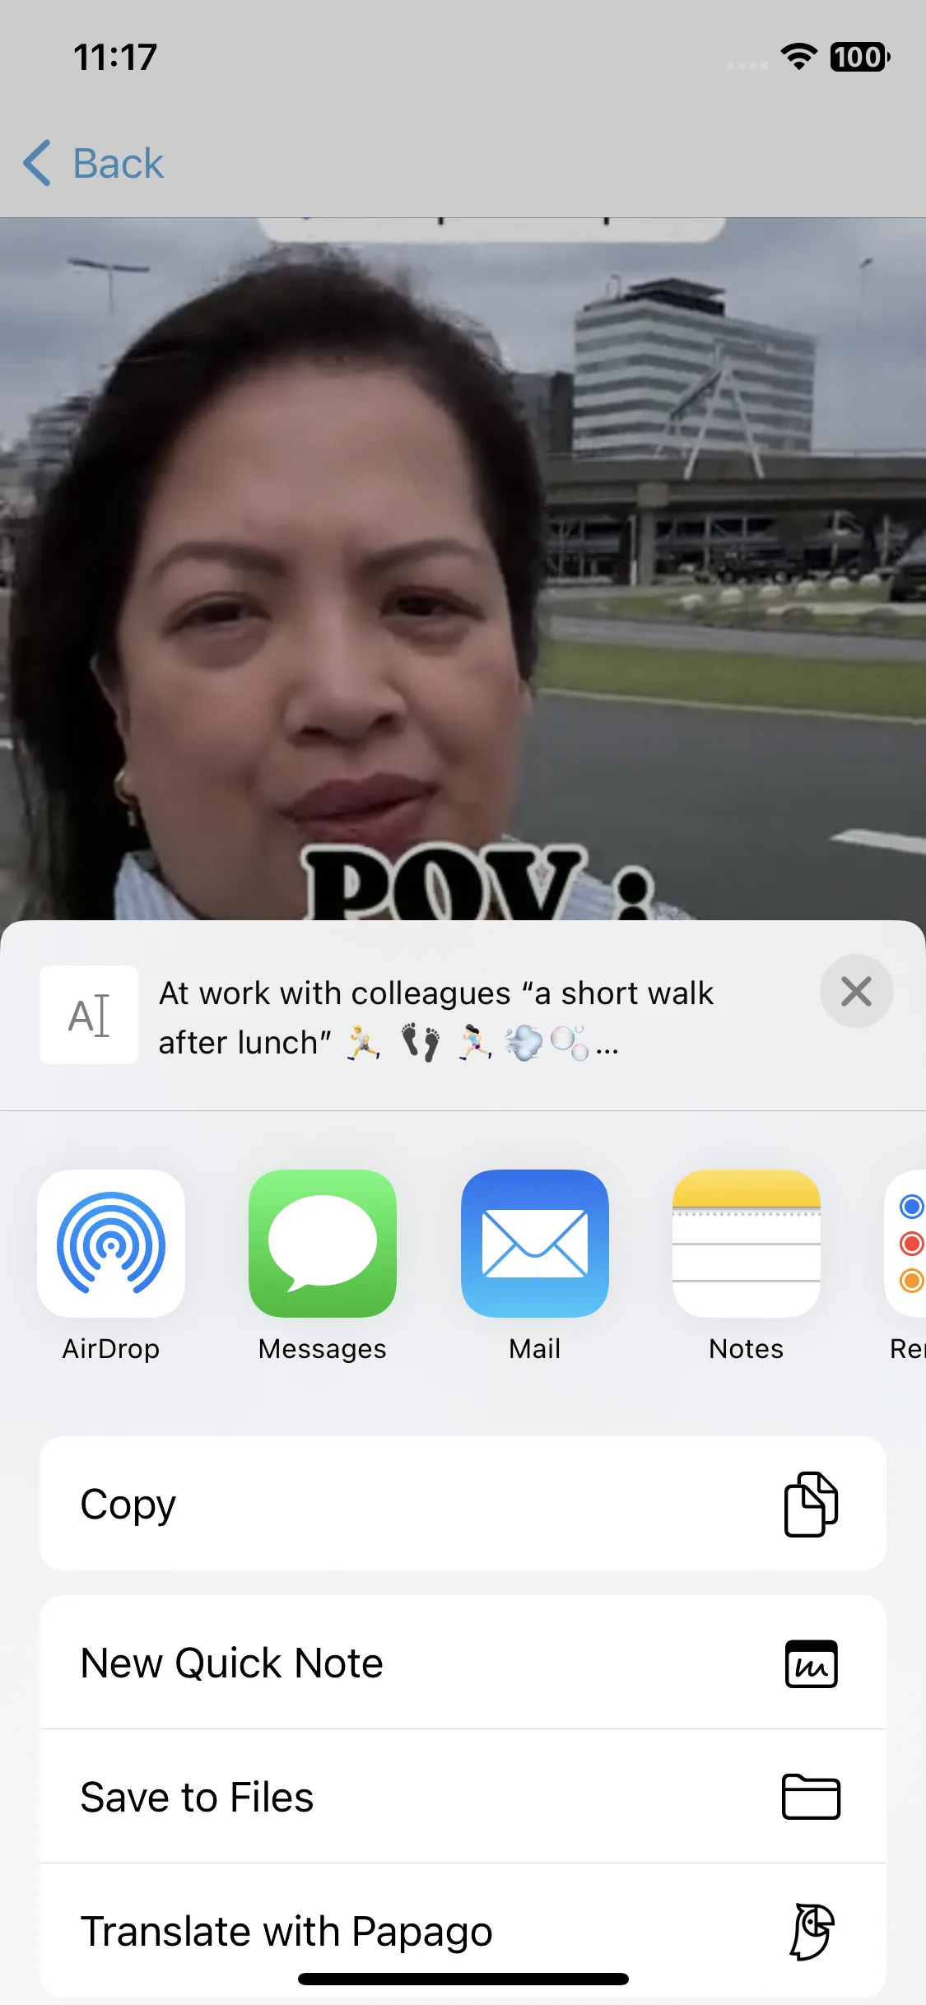
Task: Open Mail app icon to share
Action: [x=535, y=1243]
